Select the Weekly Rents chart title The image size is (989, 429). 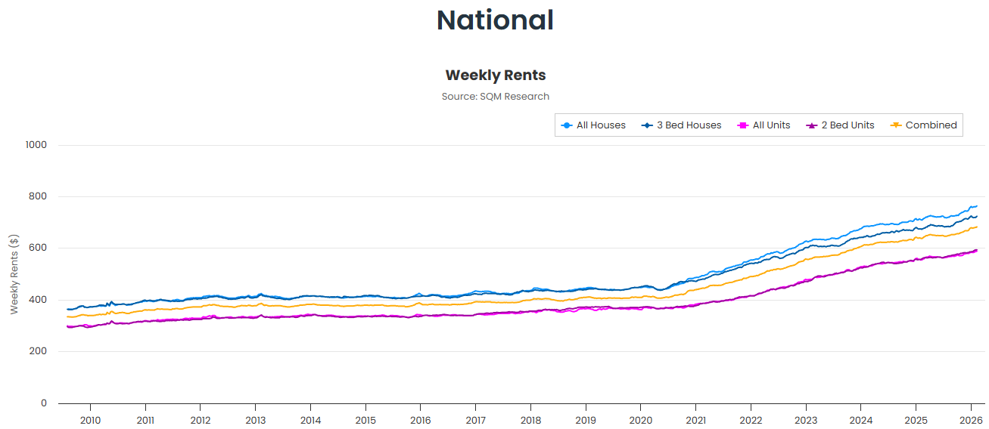tap(495, 76)
